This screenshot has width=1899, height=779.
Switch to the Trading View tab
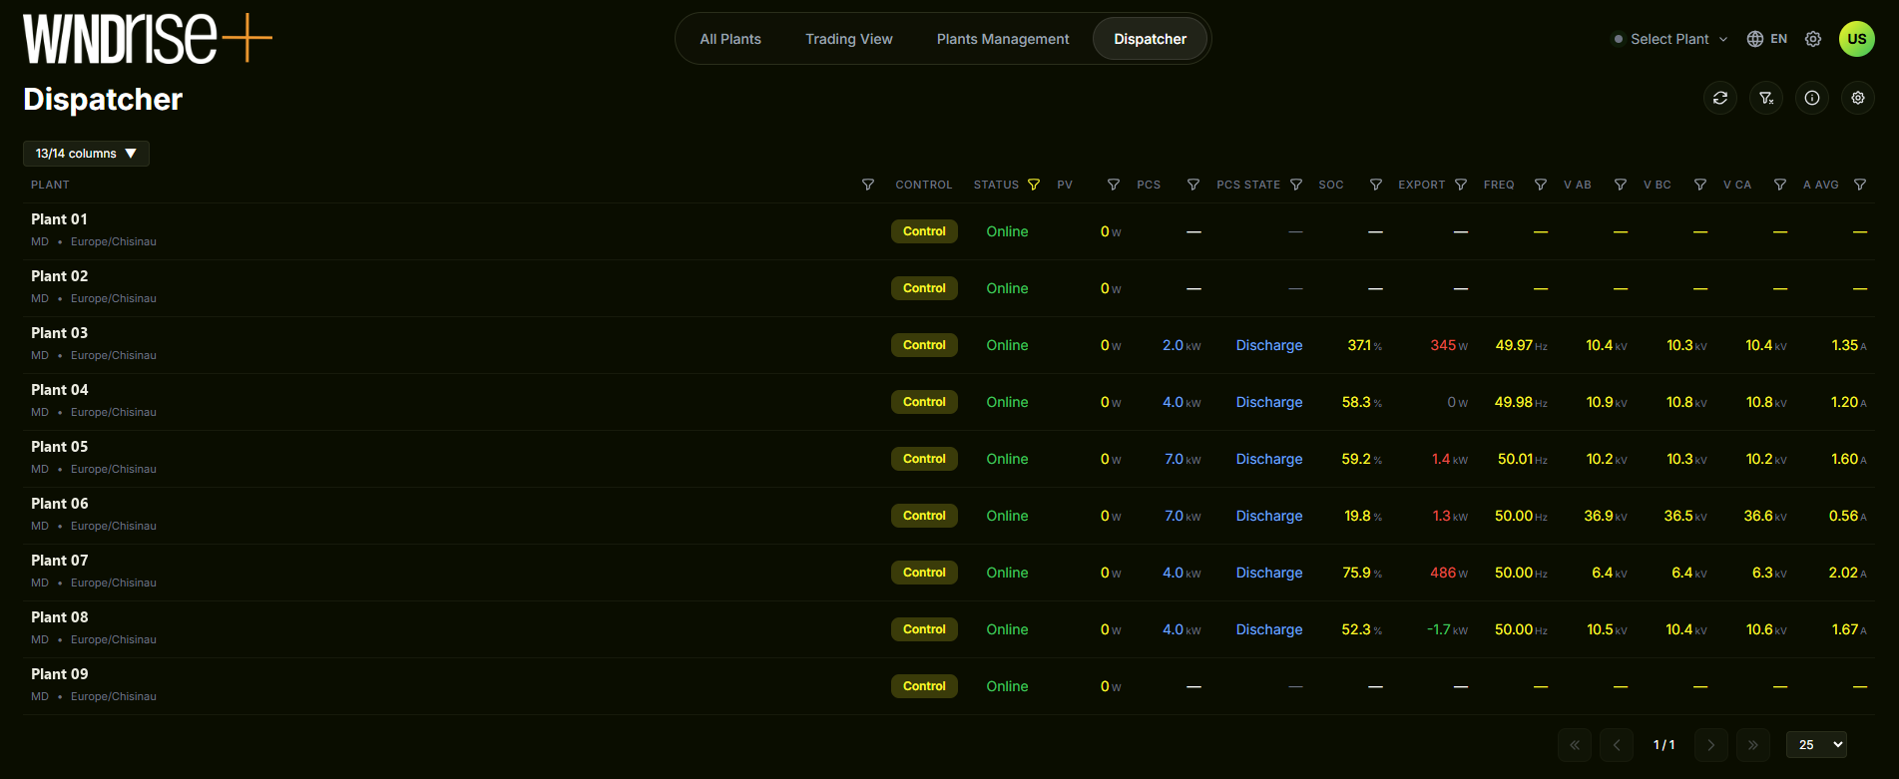click(x=849, y=39)
